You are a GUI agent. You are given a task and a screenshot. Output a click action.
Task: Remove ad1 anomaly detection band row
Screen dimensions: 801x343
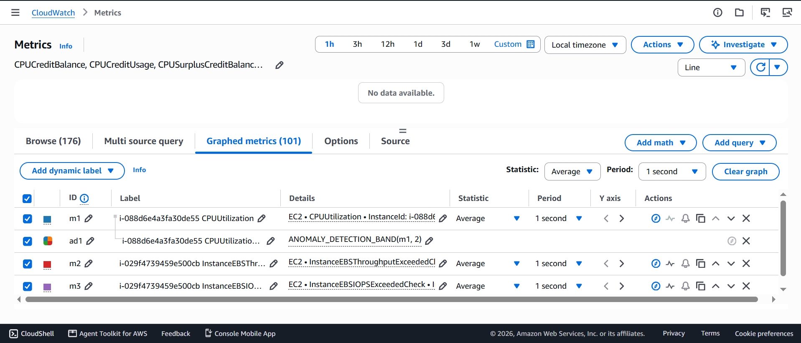pos(746,241)
